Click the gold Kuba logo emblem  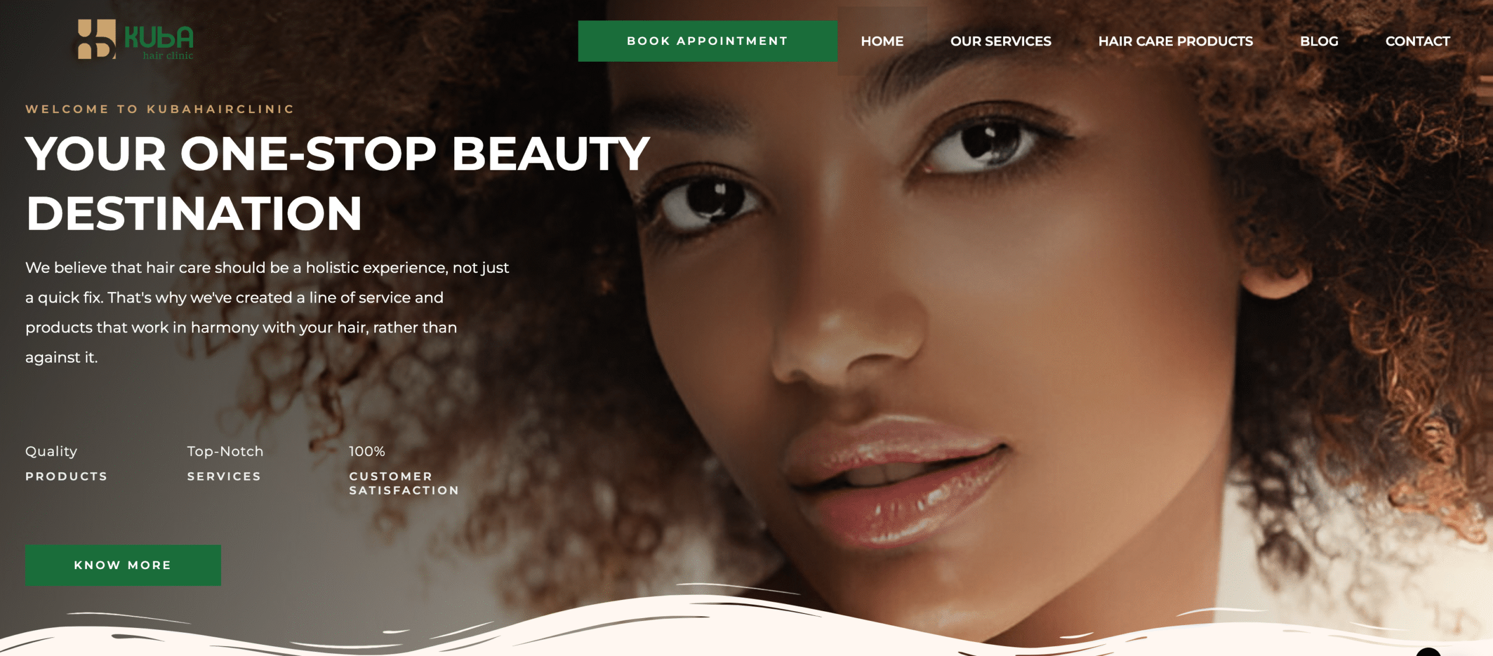point(96,39)
